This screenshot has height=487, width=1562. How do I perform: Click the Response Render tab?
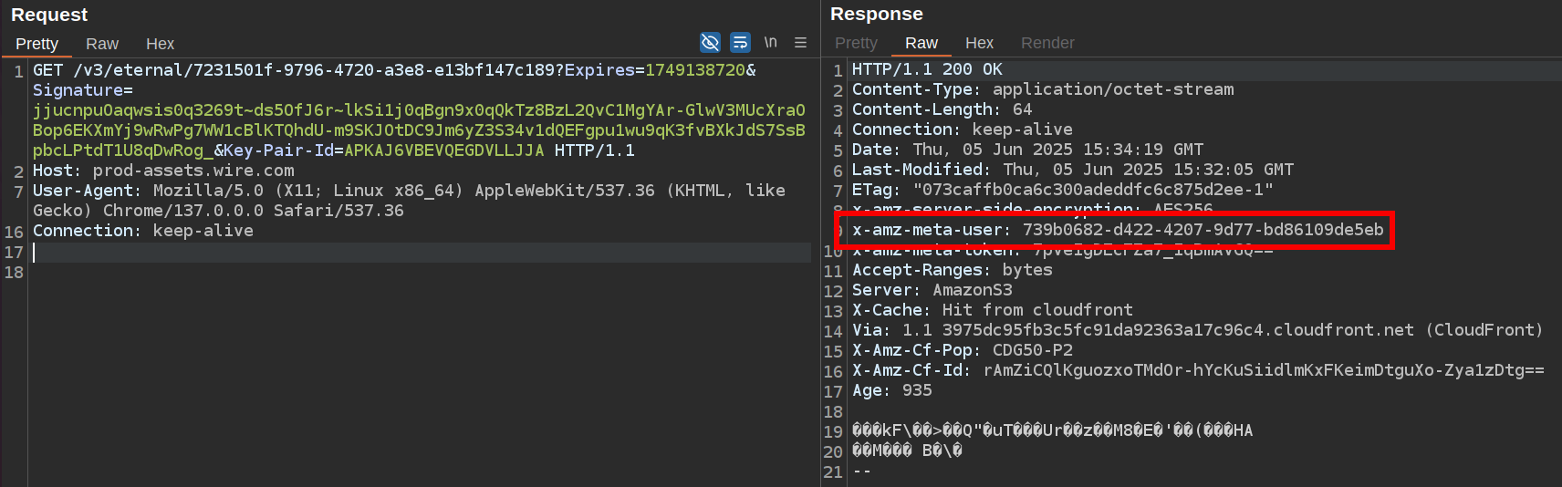tap(1047, 43)
